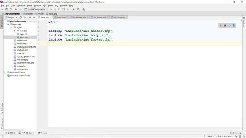The width and height of the screenshot is (246, 138).
Task: Toggle the Project side tool window
Action: (2, 22)
